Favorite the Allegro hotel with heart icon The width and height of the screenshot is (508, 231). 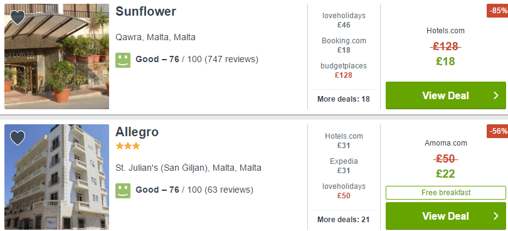coord(18,138)
